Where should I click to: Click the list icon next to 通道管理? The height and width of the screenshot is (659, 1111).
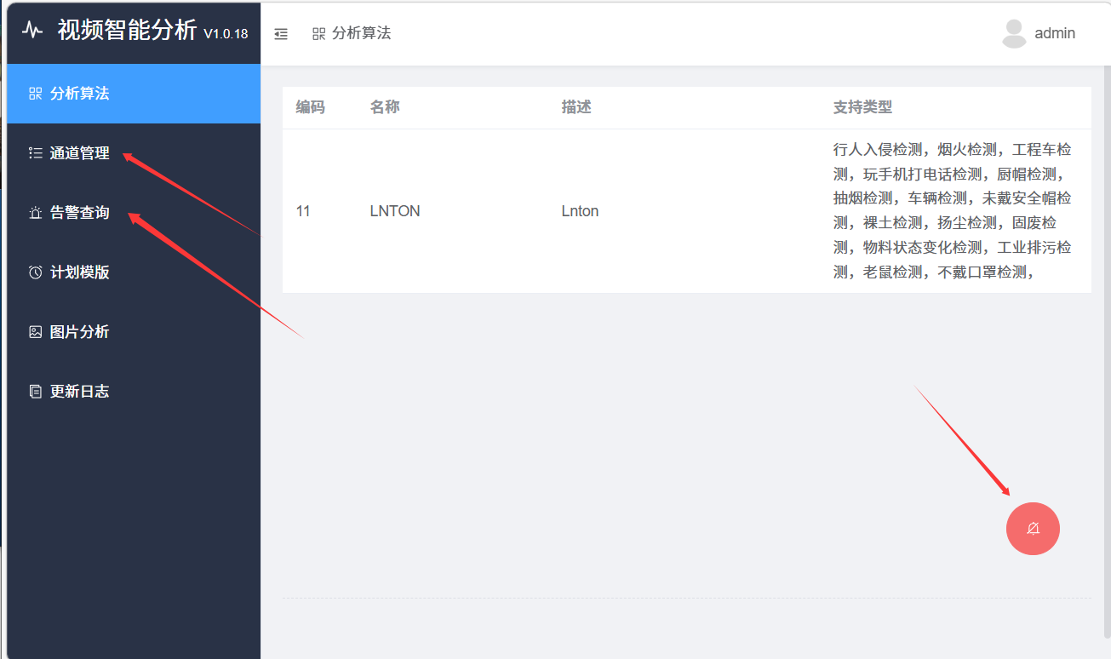pyautogui.click(x=35, y=153)
